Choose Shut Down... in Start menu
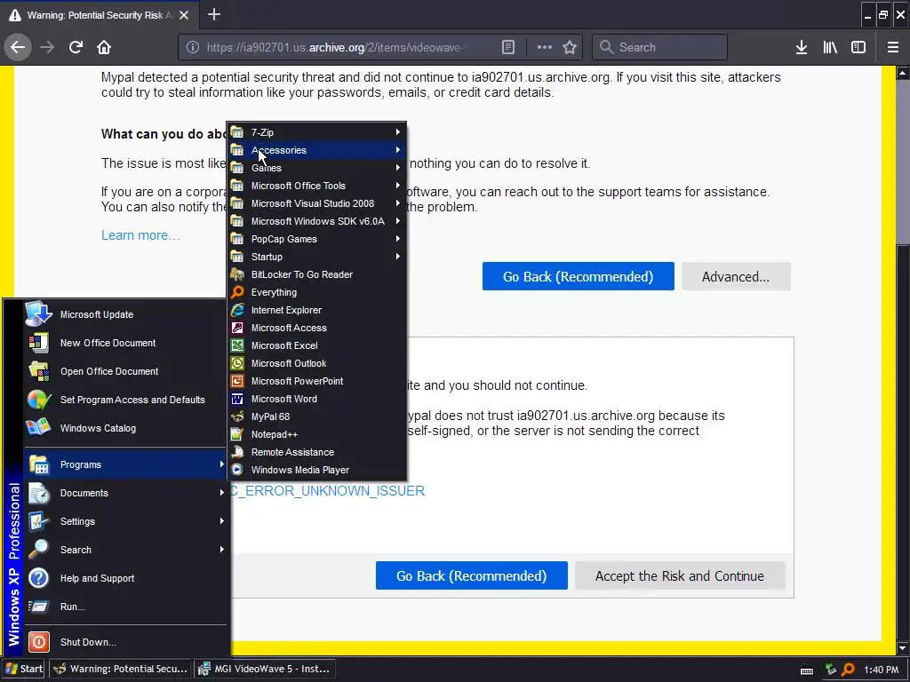Image resolution: width=910 pixels, height=682 pixels. pos(126,642)
